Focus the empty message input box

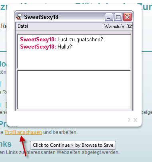(x=74, y=89)
